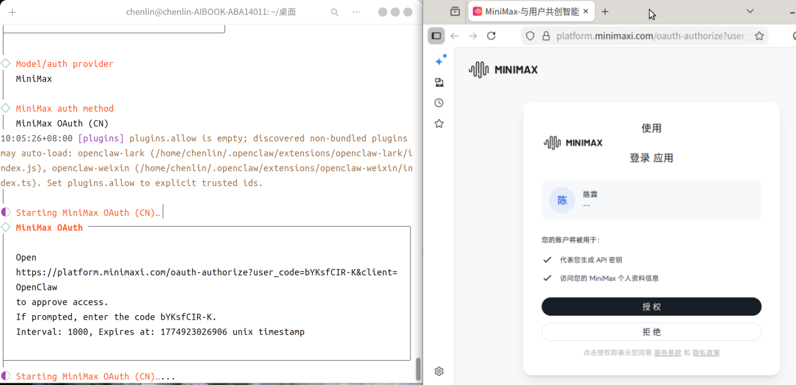Click the MiniMax auth method line
The height and width of the screenshot is (385, 796).
tap(65, 109)
